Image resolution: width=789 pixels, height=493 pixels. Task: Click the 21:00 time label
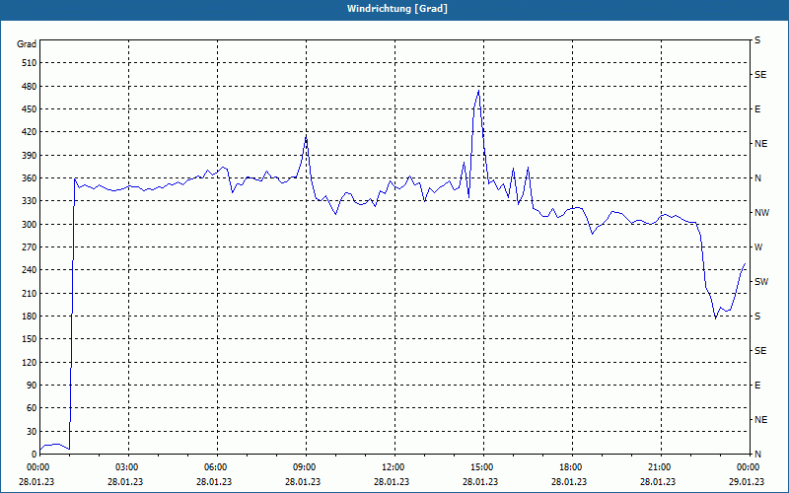tap(659, 466)
